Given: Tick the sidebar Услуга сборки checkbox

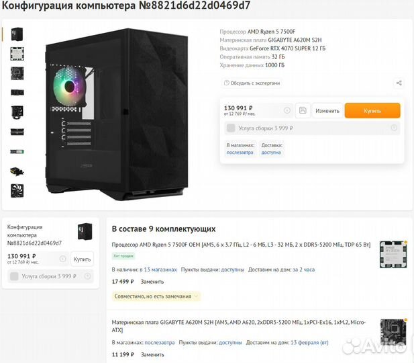Looking at the screenshot, I should tap(14, 276).
